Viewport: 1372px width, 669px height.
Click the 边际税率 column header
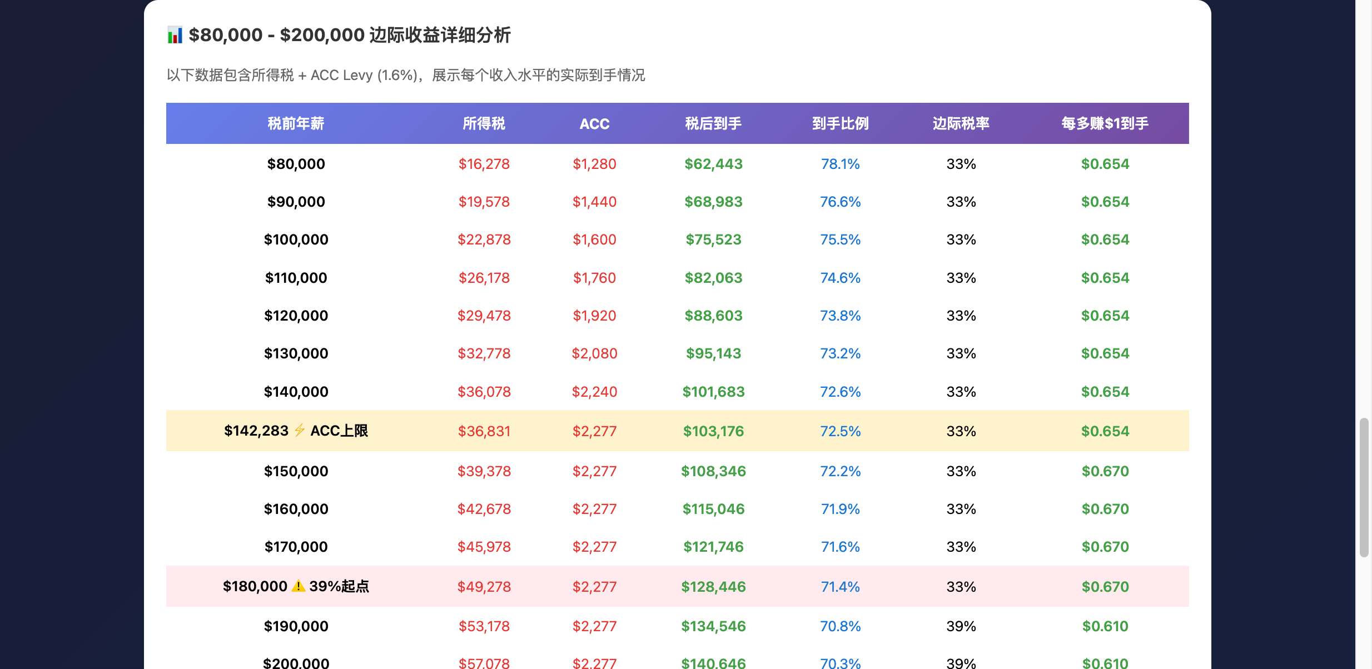[961, 123]
